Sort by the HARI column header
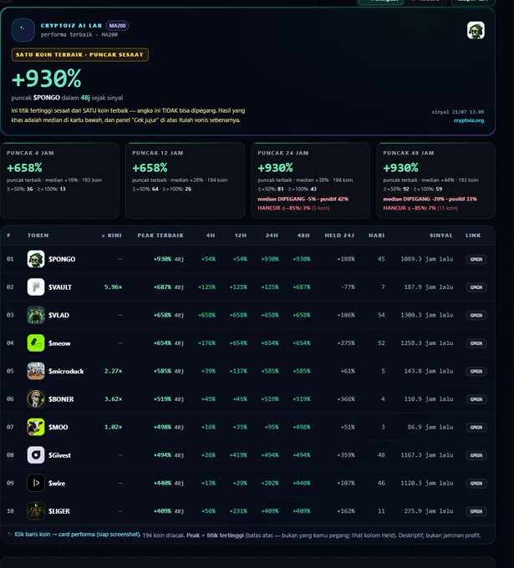This screenshot has width=514, height=568. click(377, 236)
